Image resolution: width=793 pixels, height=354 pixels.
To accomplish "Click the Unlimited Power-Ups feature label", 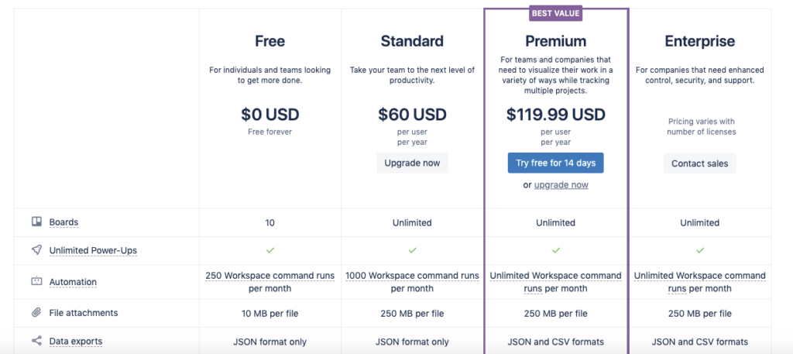I will click(93, 250).
